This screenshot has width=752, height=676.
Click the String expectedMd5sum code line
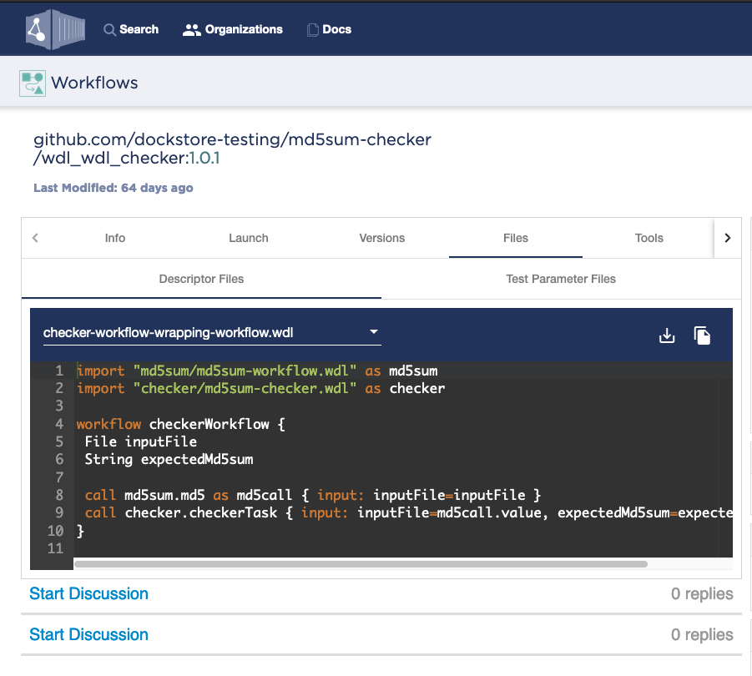coord(169,459)
